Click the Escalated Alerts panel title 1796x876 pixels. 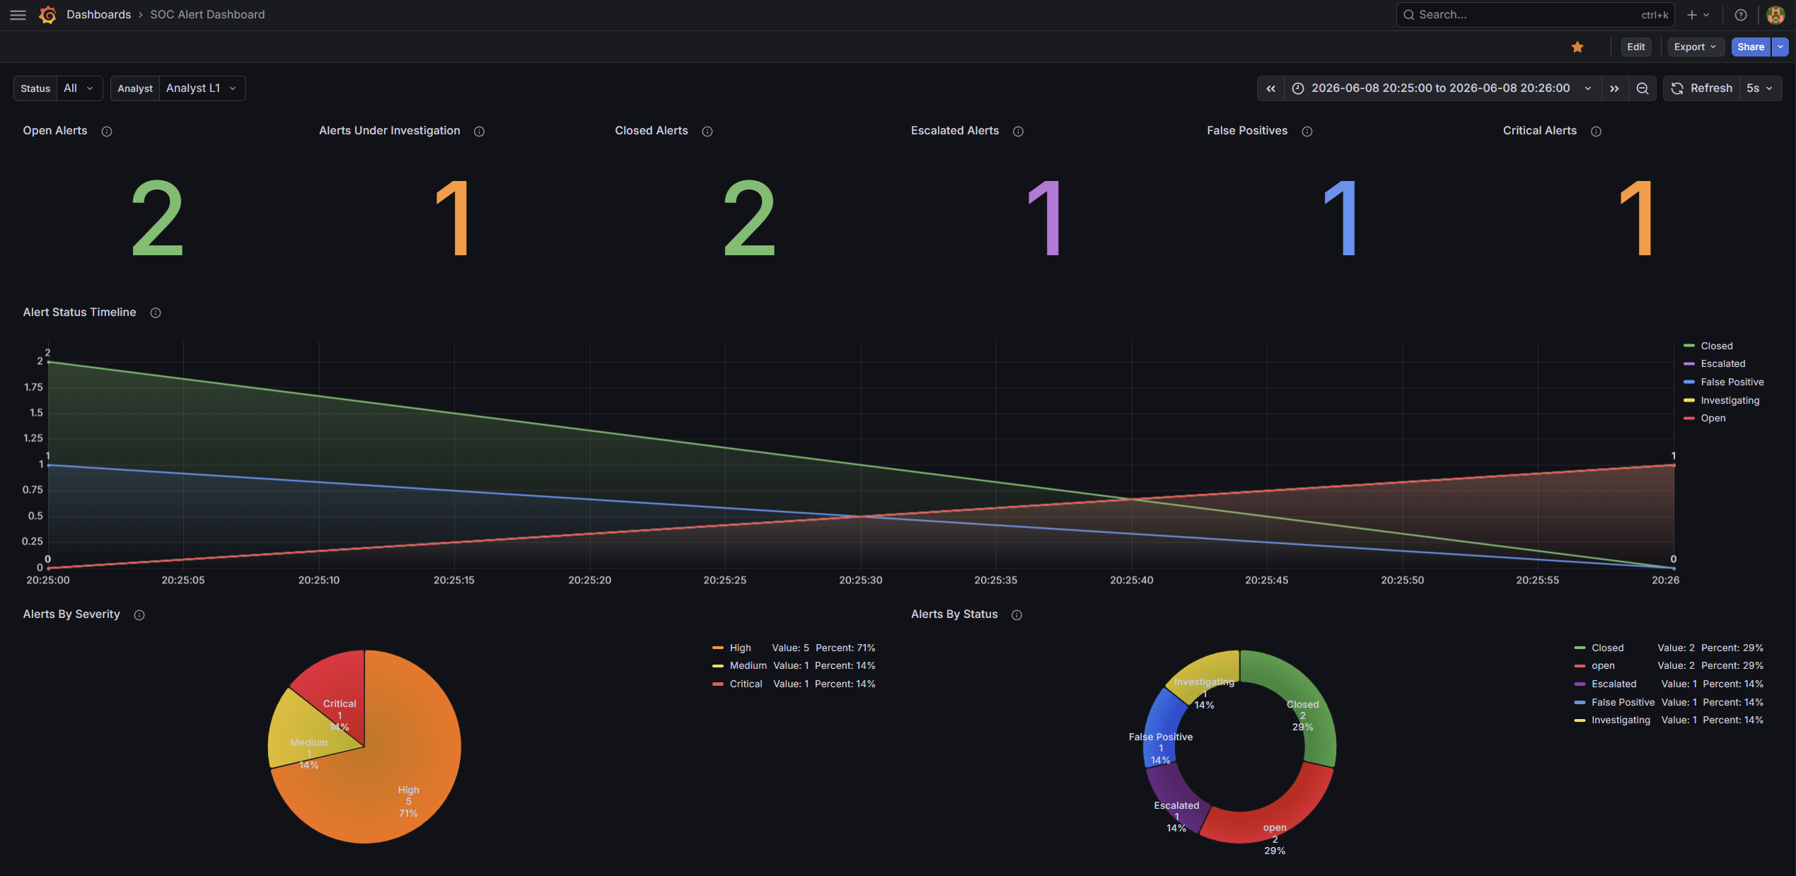click(x=955, y=131)
